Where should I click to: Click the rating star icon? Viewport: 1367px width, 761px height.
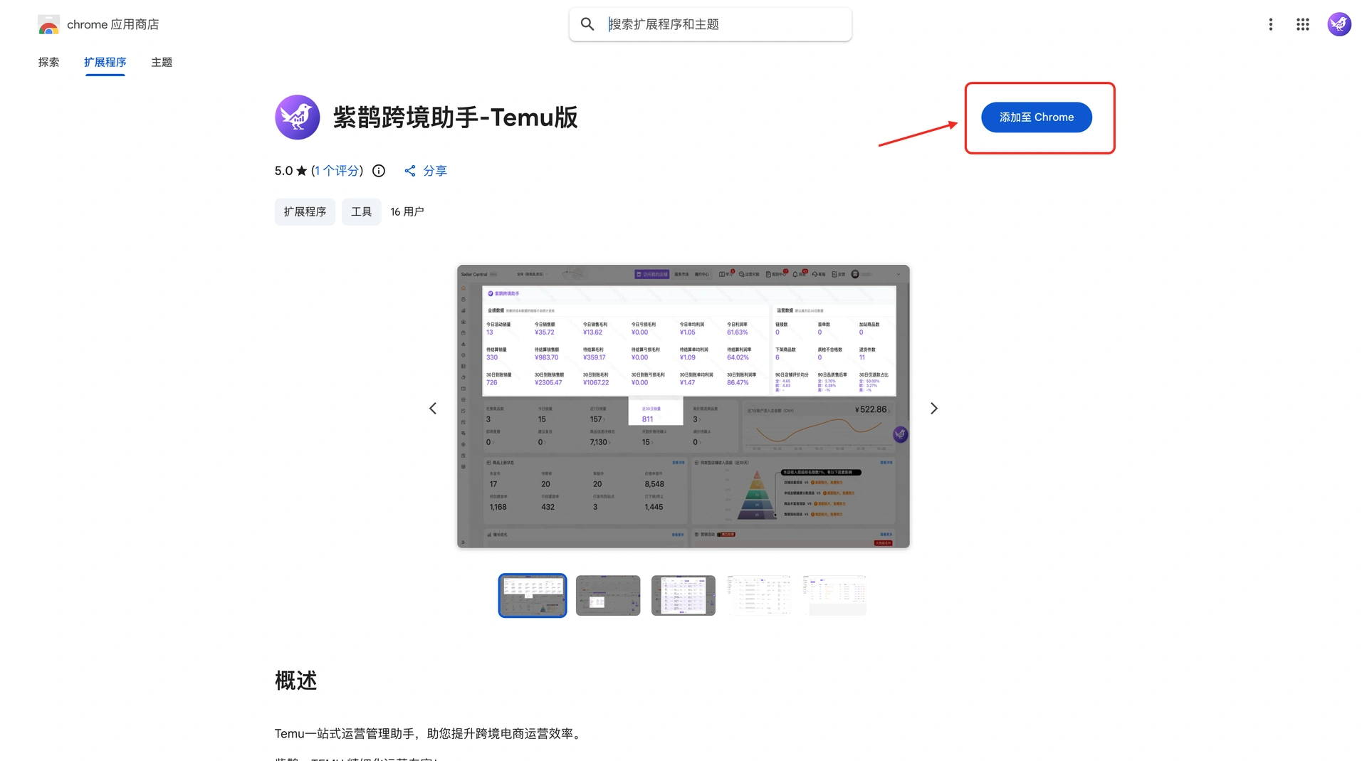tap(301, 171)
